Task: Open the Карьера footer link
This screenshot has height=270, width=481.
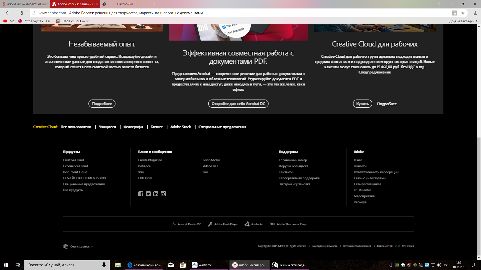Action: 360,202
